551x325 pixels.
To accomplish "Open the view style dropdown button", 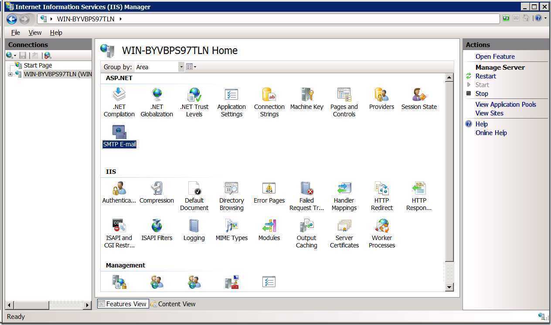I will point(191,67).
